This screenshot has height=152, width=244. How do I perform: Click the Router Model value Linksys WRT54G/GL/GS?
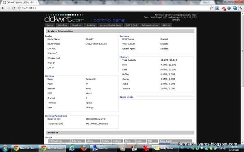pyautogui.click(x=96, y=44)
